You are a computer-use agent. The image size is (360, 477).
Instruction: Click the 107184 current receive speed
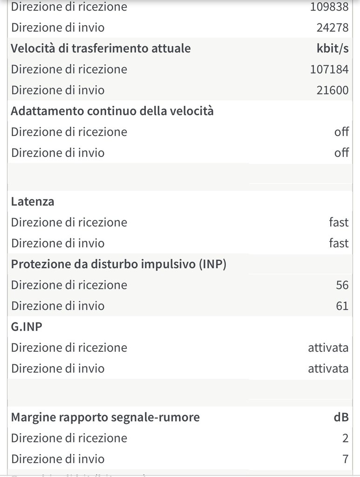pyautogui.click(x=329, y=69)
